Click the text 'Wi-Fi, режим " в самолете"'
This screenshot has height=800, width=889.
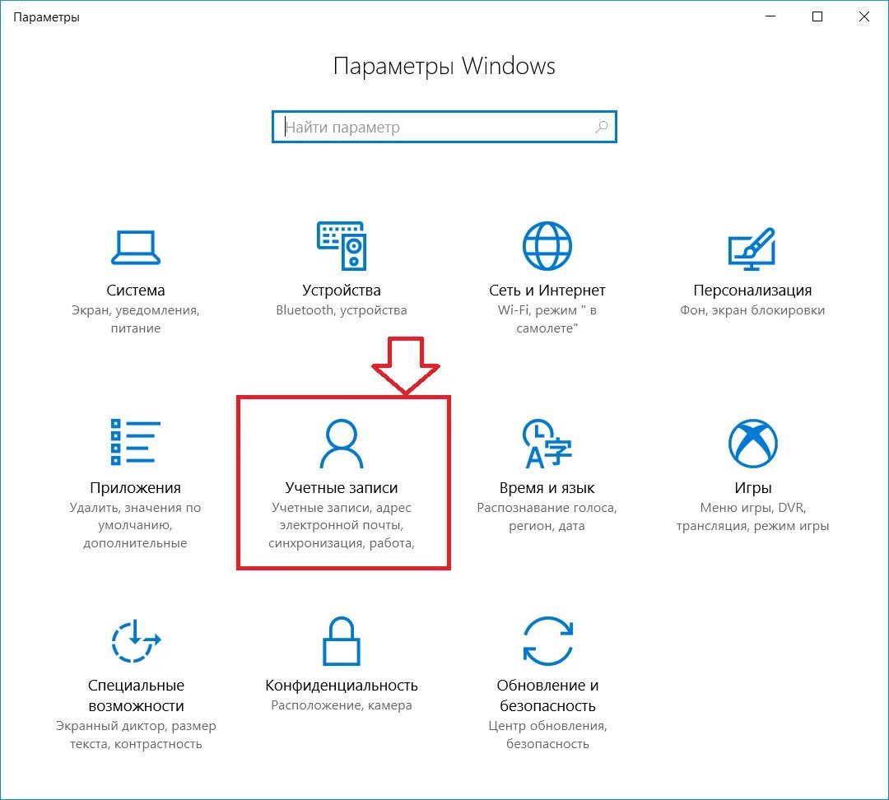click(x=547, y=319)
